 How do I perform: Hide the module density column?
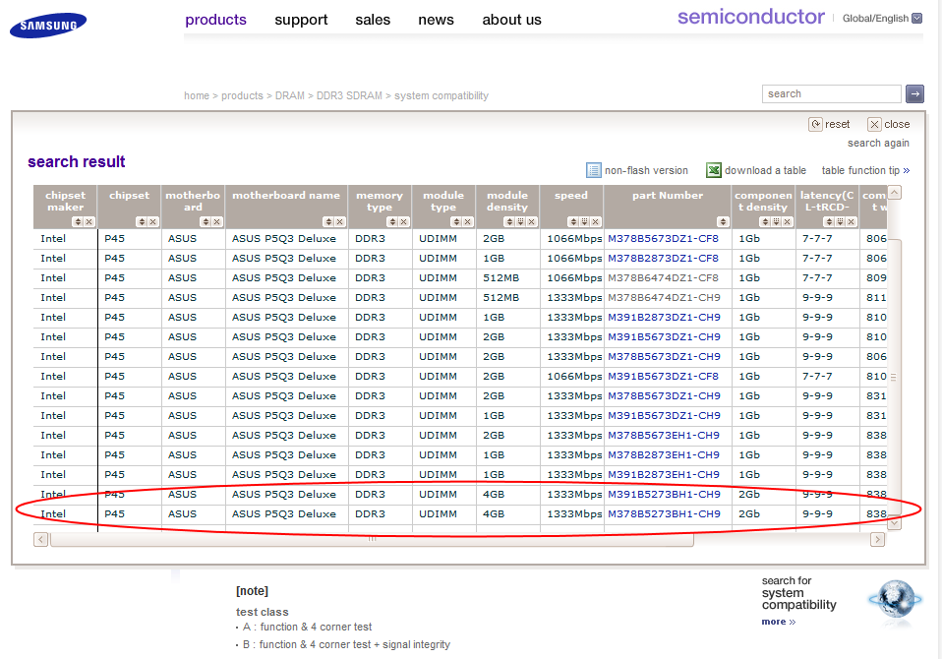(532, 221)
